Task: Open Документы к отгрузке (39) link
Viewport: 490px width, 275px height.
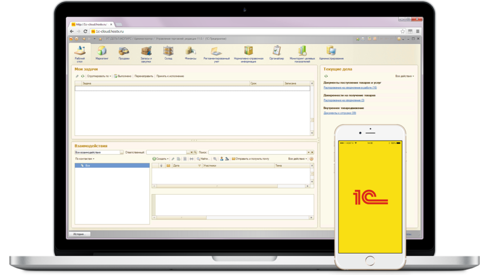Action: click(340, 113)
